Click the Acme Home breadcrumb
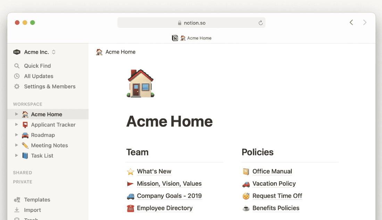The height and width of the screenshot is (220, 382). tap(120, 52)
